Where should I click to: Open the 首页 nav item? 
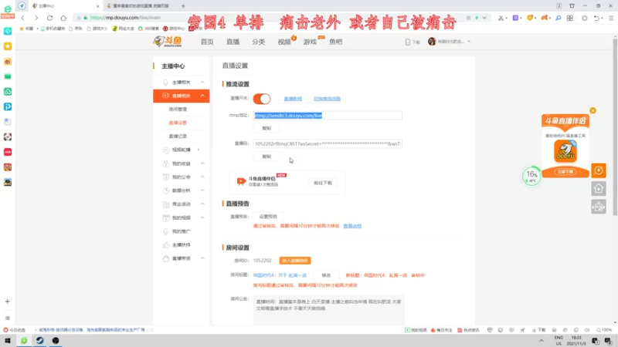coord(207,42)
